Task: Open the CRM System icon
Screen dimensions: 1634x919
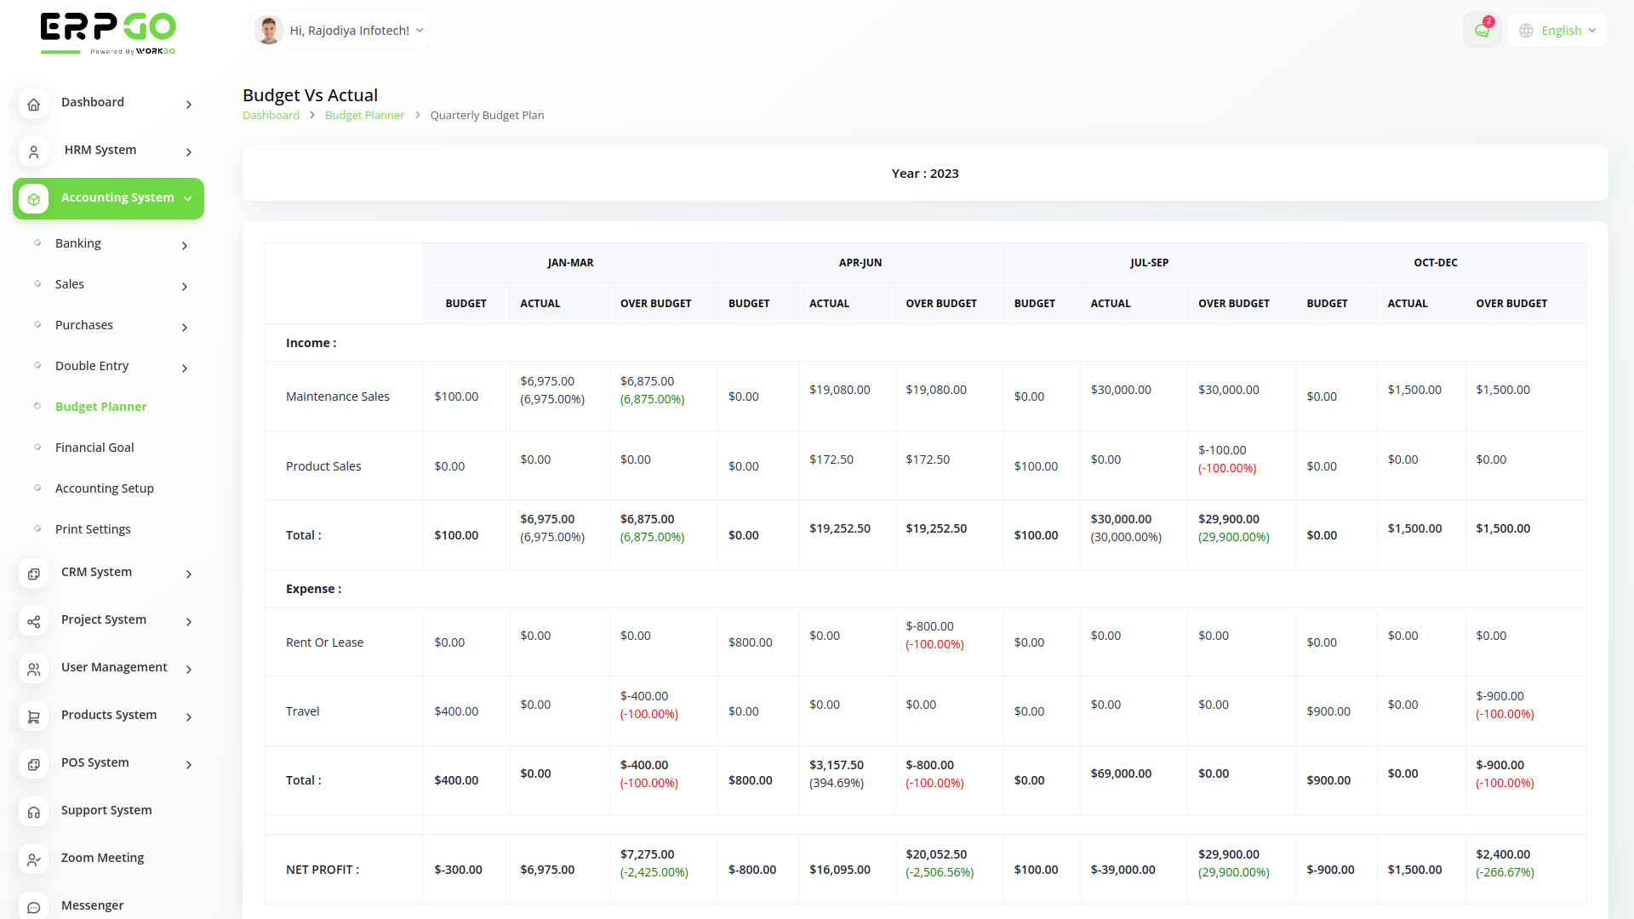Action: tap(33, 574)
